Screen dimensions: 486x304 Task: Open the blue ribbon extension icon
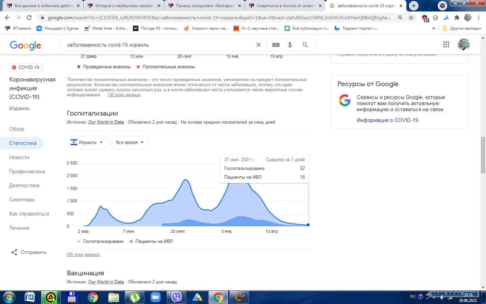(x=446, y=18)
